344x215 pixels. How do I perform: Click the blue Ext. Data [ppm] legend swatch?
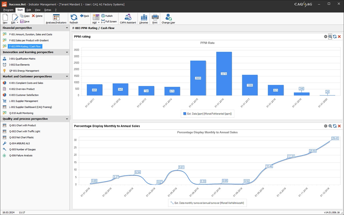(x=185, y=114)
